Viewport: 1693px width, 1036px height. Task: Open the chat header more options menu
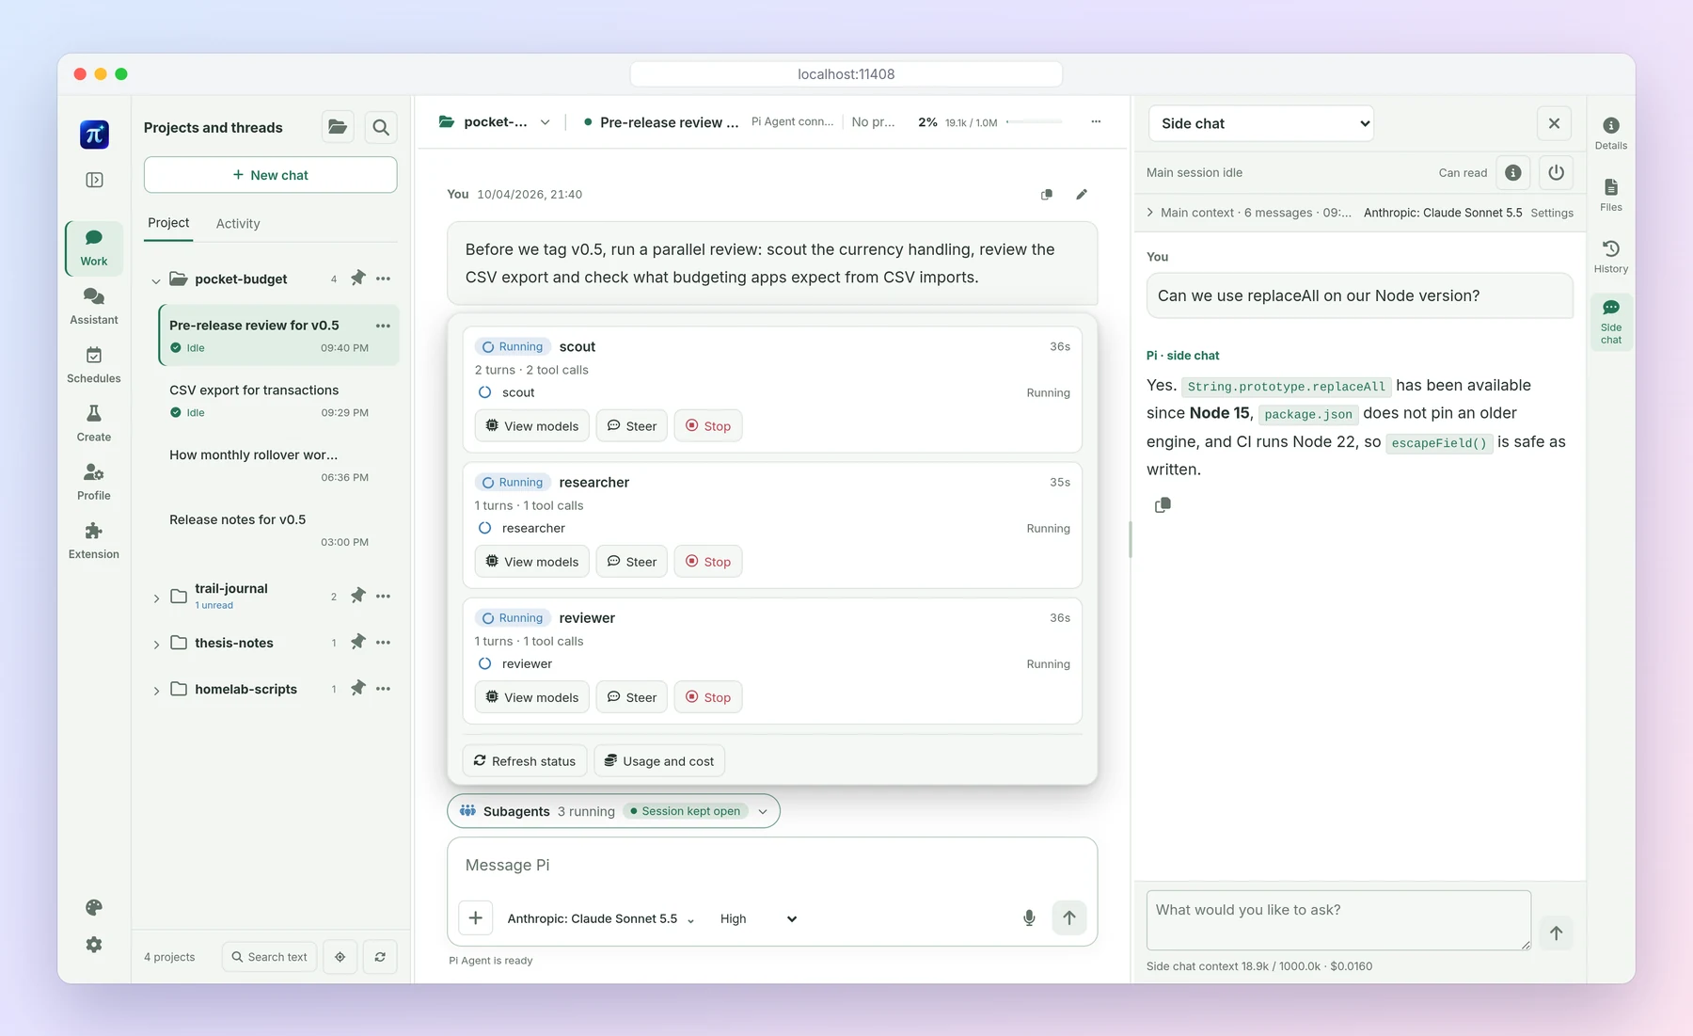pos(1096,121)
